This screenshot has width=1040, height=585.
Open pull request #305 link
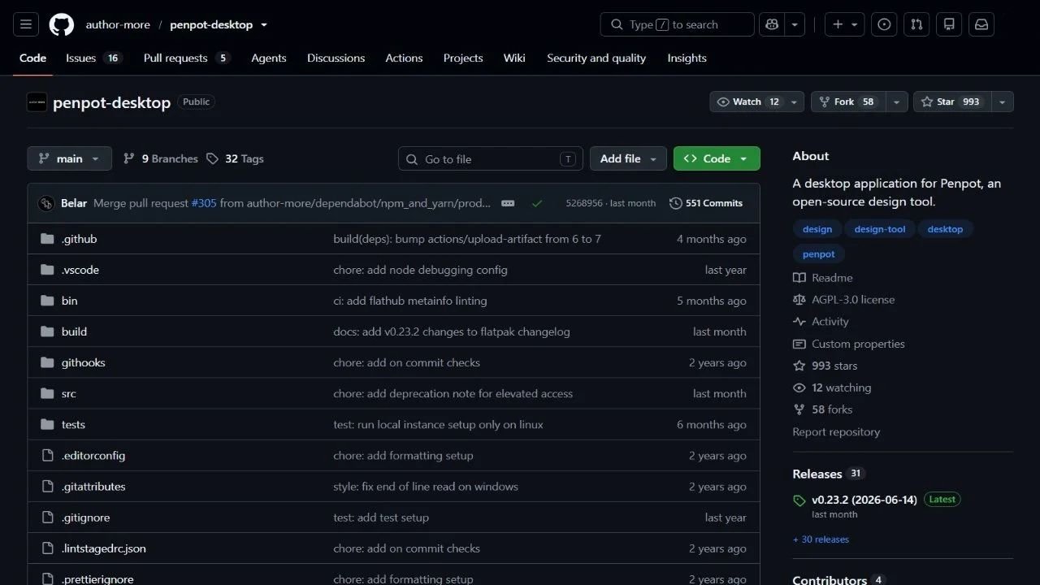tap(204, 203)
